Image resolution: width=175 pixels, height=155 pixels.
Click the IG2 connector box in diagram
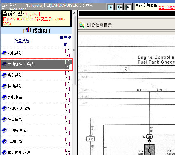point(91,139)
